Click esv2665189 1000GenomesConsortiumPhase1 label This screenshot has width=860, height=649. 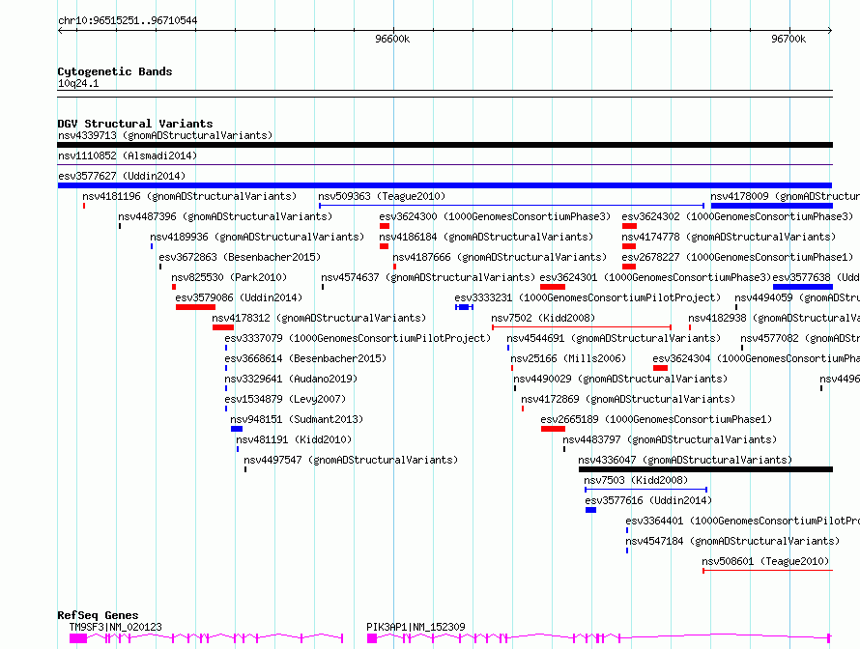pos(656,419)
